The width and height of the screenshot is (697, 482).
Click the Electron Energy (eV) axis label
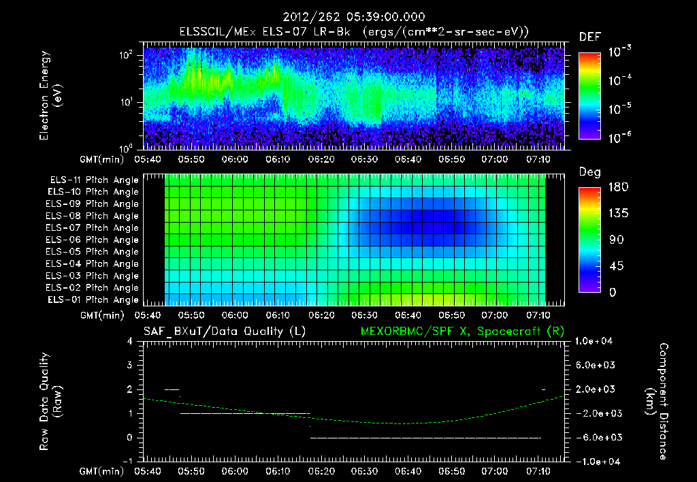[50, 95]
